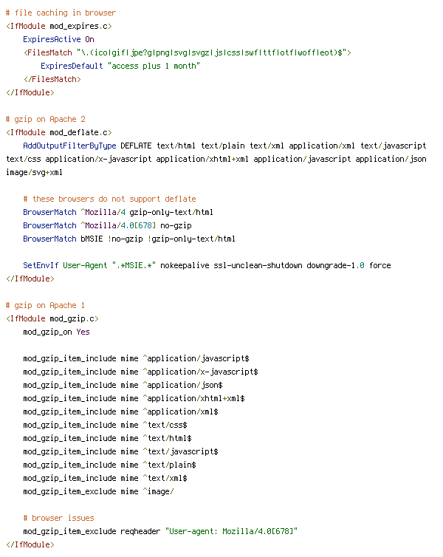This screenshot has width=443, height=557.
Task: Click 'mod_gzip_on' setting line
Action: click(56, 332)
